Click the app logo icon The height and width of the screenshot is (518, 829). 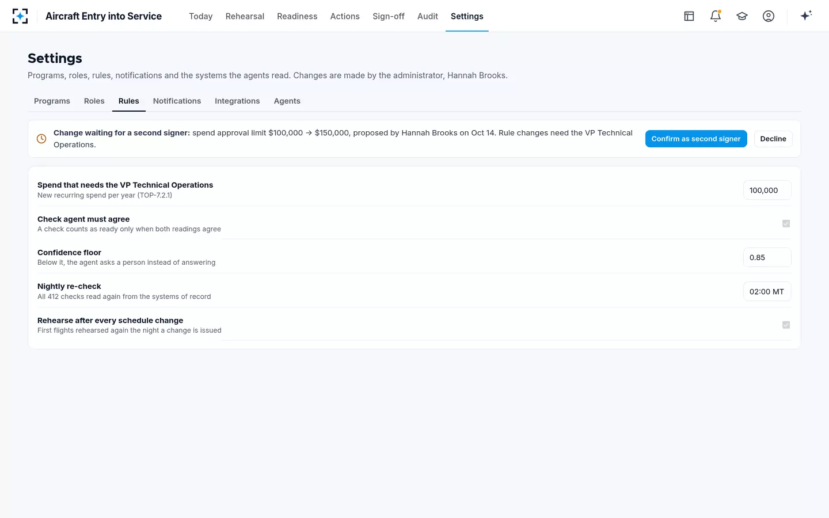(20, 16)
